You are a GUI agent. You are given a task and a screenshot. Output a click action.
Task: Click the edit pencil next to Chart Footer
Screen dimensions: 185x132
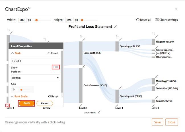99,112
